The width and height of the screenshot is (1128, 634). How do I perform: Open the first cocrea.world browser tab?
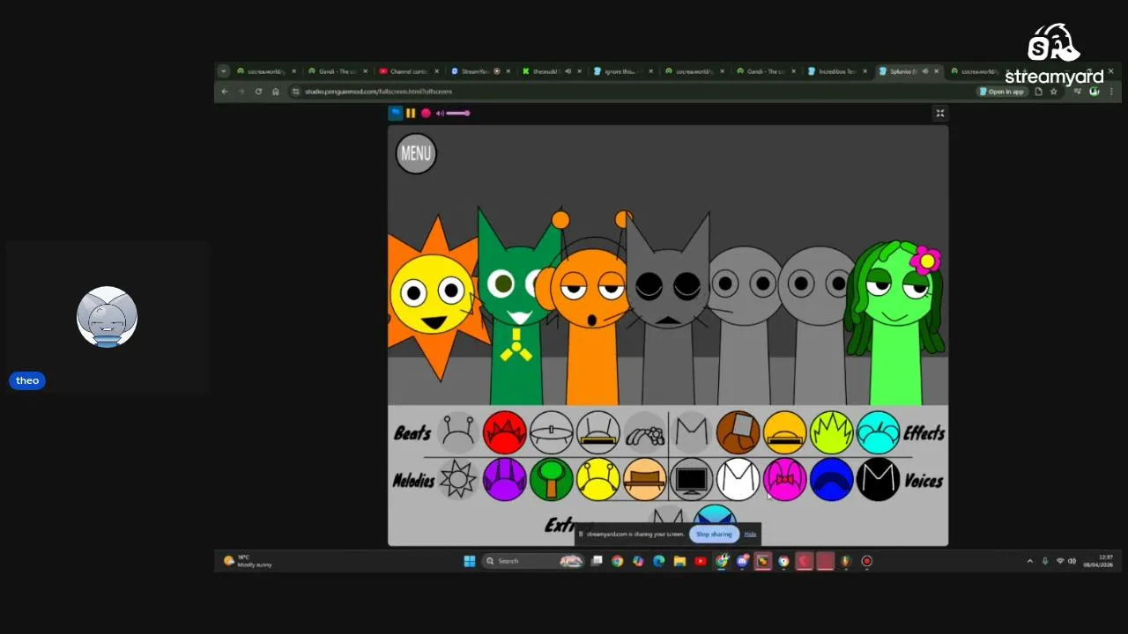click(x=264, y=71)
